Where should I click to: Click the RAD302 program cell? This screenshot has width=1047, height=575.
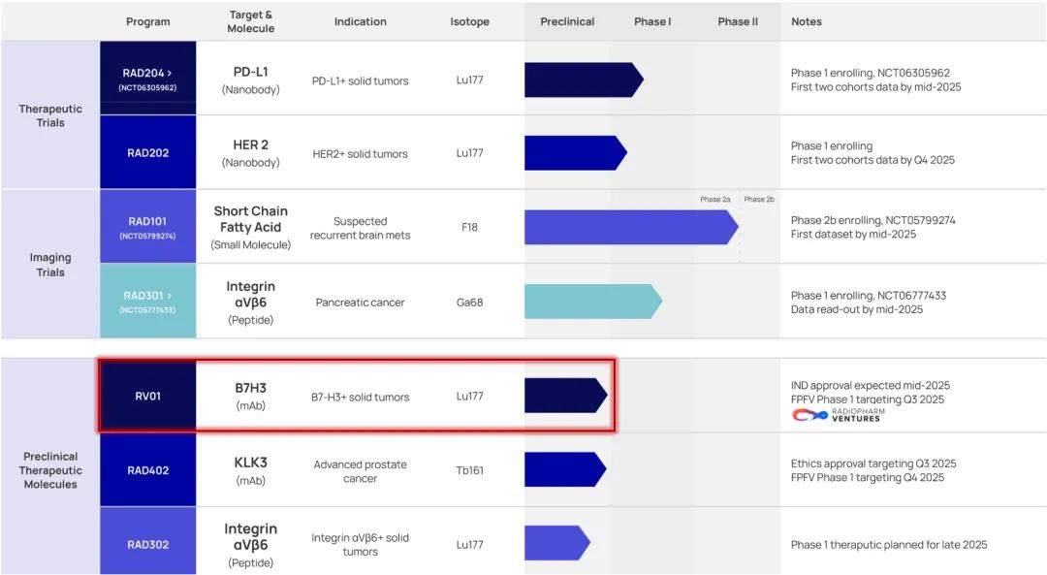pos(147,544)
